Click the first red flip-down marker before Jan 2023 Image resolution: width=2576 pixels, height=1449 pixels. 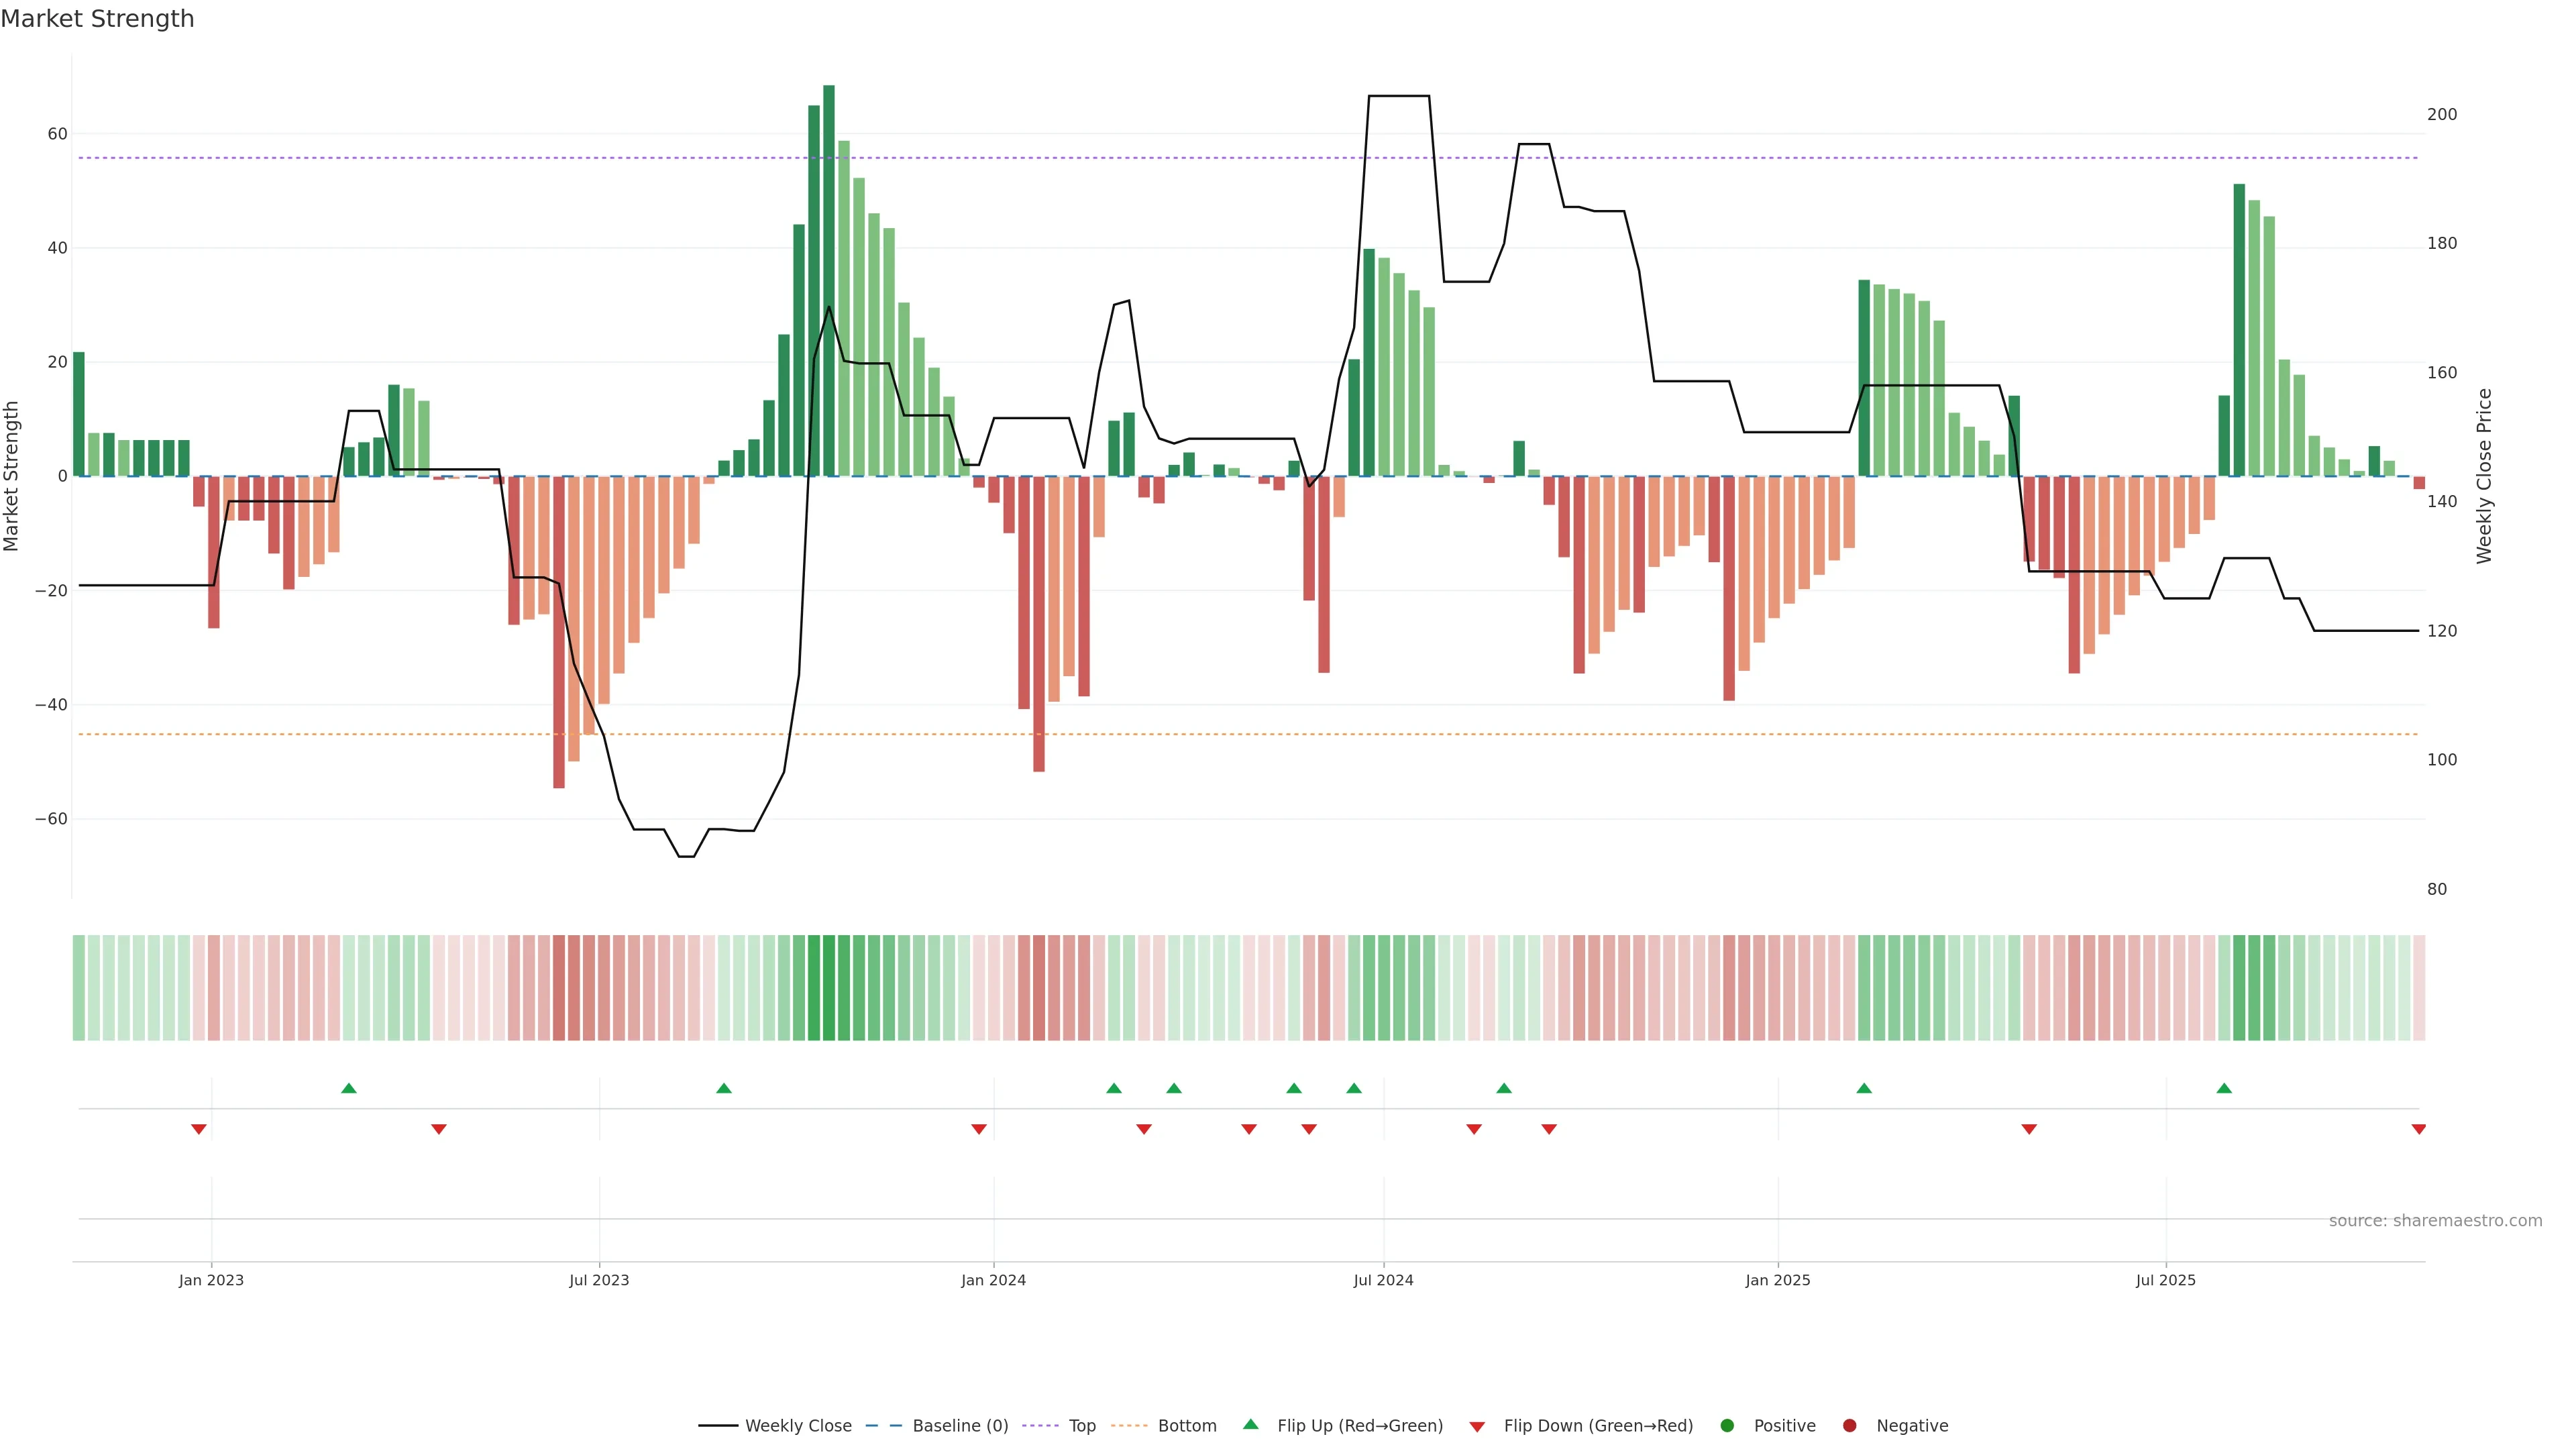coord(199,1129)
